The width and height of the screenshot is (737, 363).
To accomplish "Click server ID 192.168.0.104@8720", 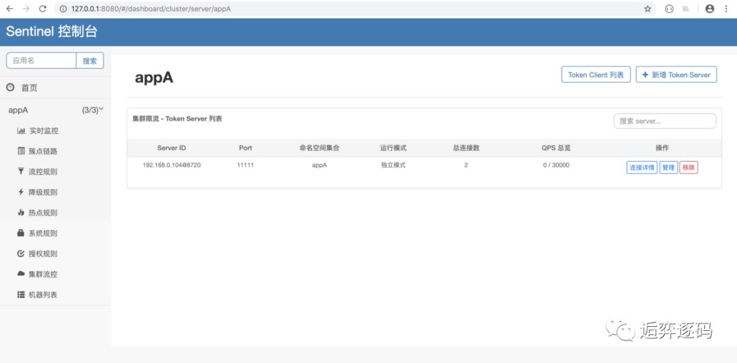I will click(171, 166).
